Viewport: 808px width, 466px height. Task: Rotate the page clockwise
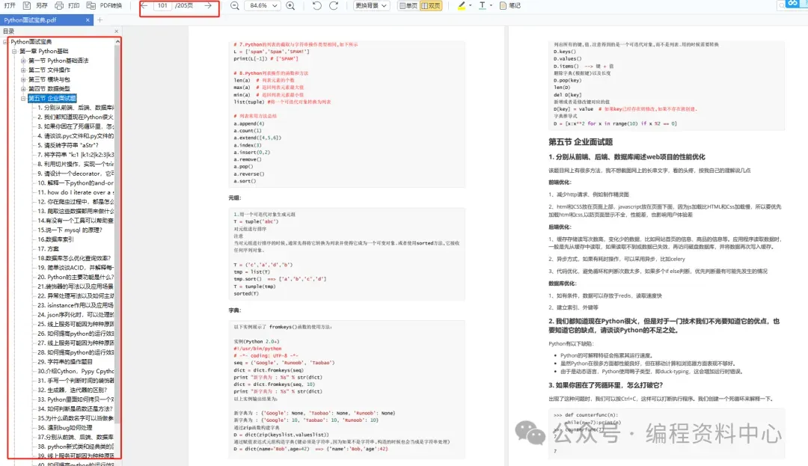pos(334,6)
